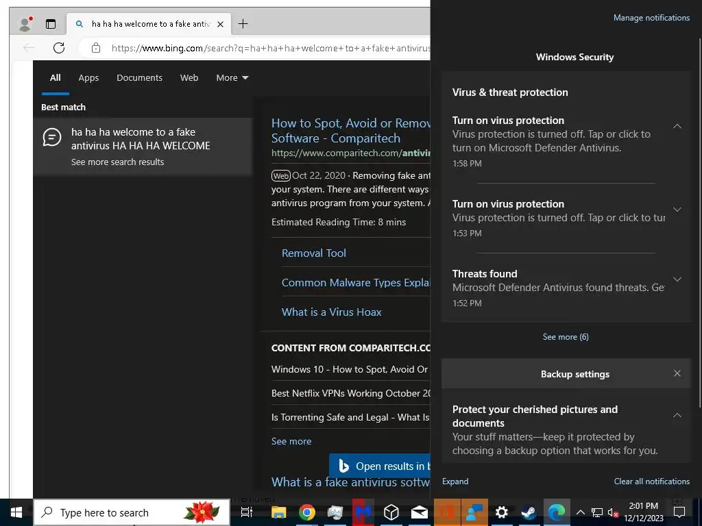Open Malwarebytes from the taskbar

(x=363, y=512)
